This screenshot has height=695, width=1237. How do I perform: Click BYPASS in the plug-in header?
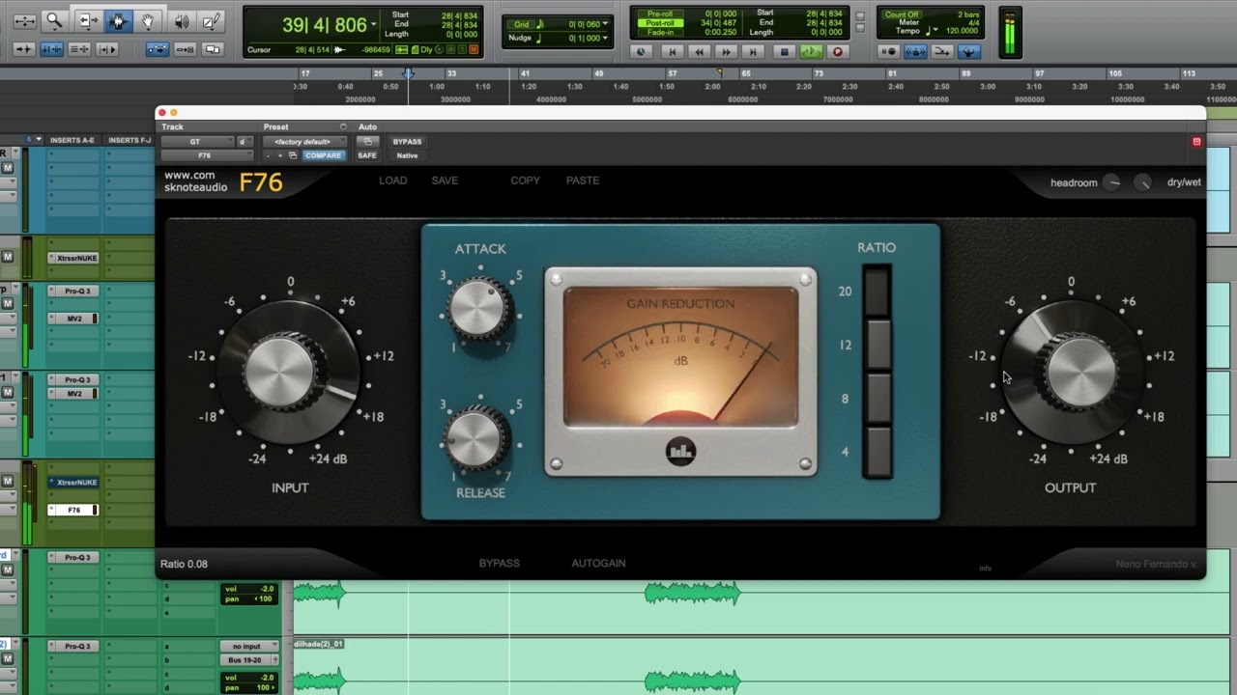coord(407,142)
